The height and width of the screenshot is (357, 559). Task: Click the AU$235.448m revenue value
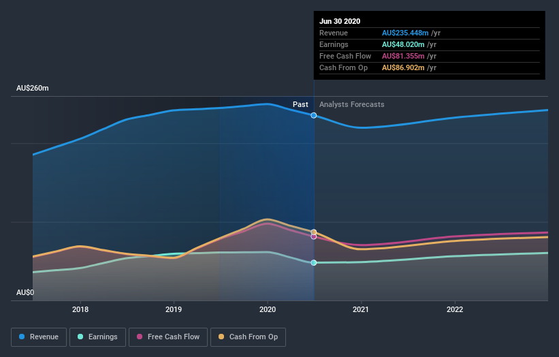tap(405, 33)
